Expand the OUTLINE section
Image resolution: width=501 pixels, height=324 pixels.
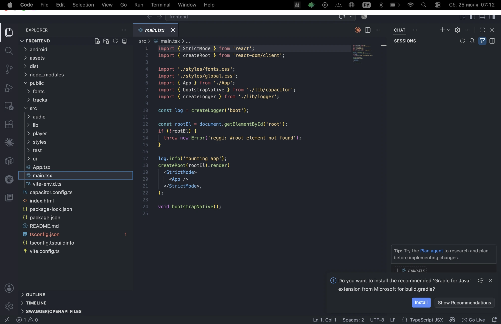pos(35,295)
